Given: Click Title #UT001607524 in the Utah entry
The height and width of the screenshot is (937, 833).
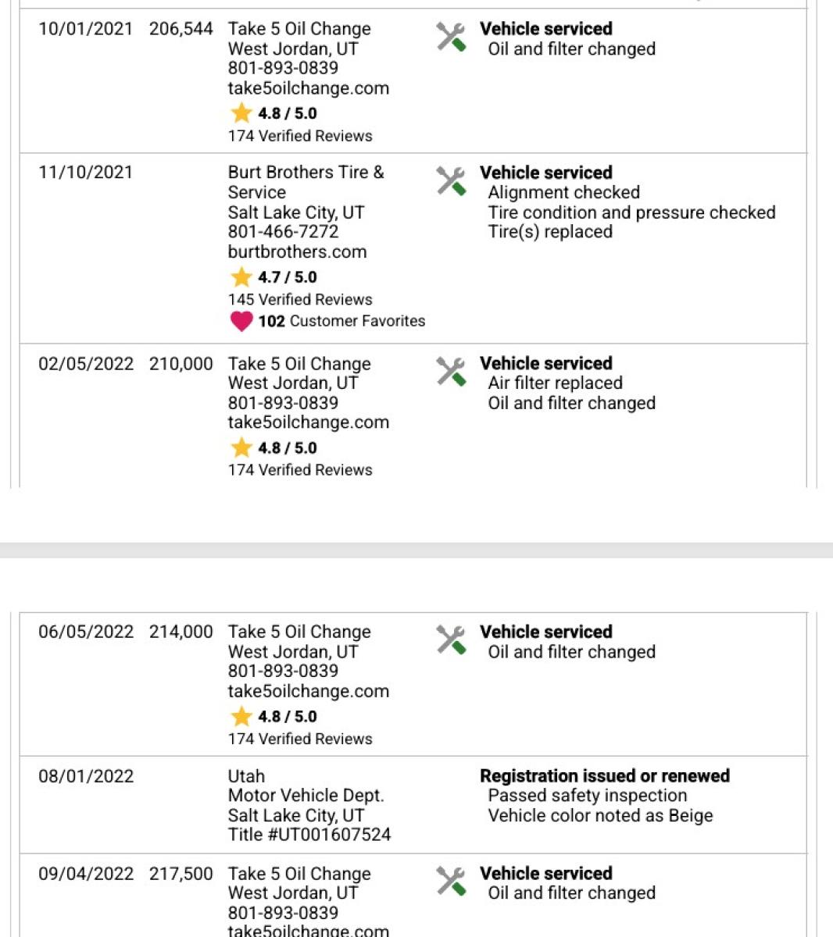Looking at the screenshot, I should tap(309, 835).
